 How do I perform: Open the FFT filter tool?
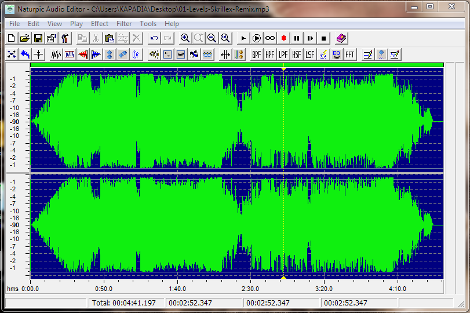349,54
